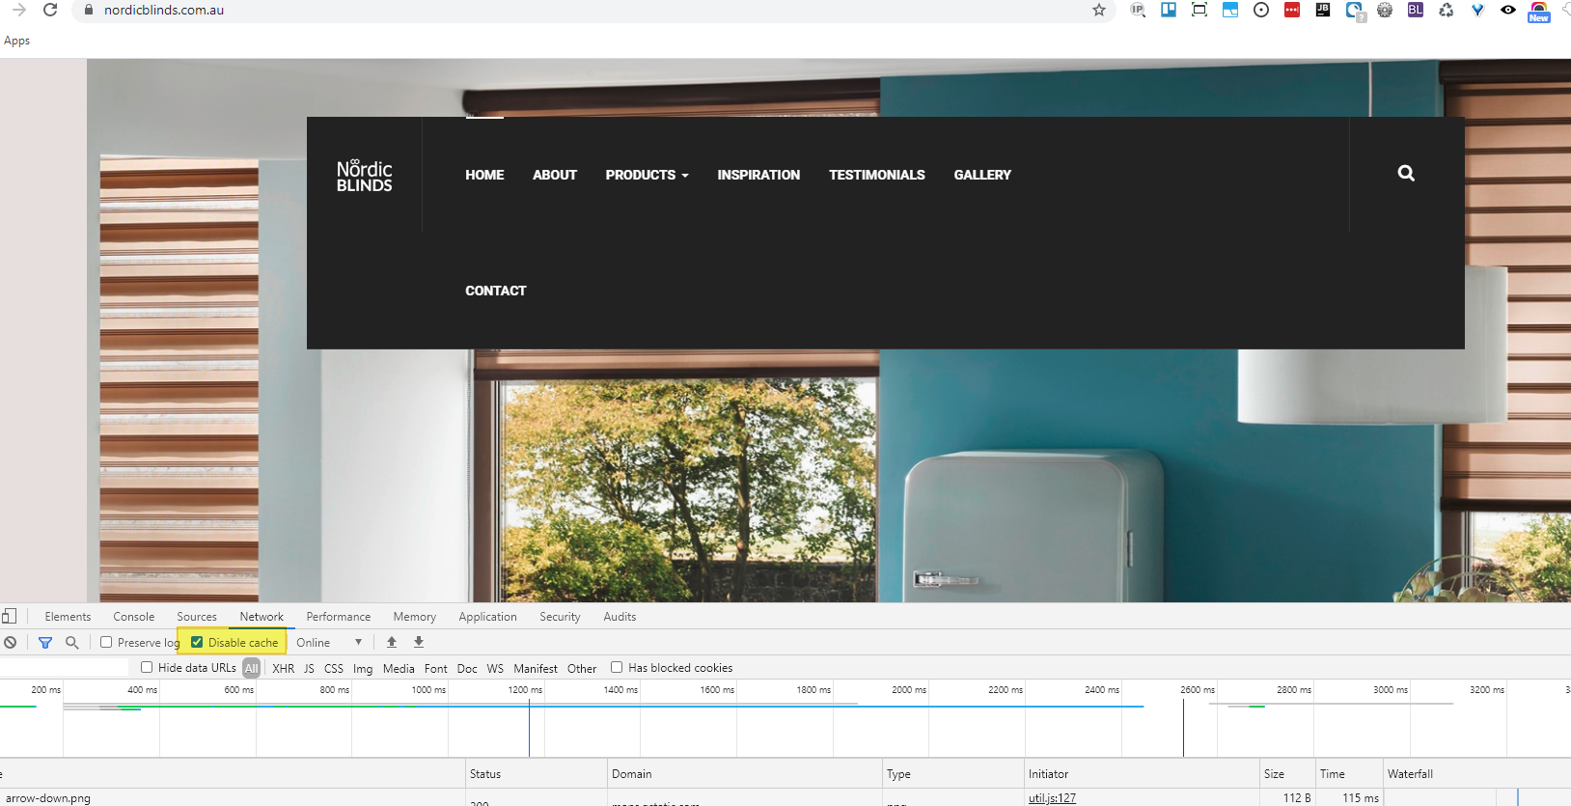Viewport: 1571px width, 806px height.
Task: Enable the Preserve log checkbox
Action: point(107,642)
